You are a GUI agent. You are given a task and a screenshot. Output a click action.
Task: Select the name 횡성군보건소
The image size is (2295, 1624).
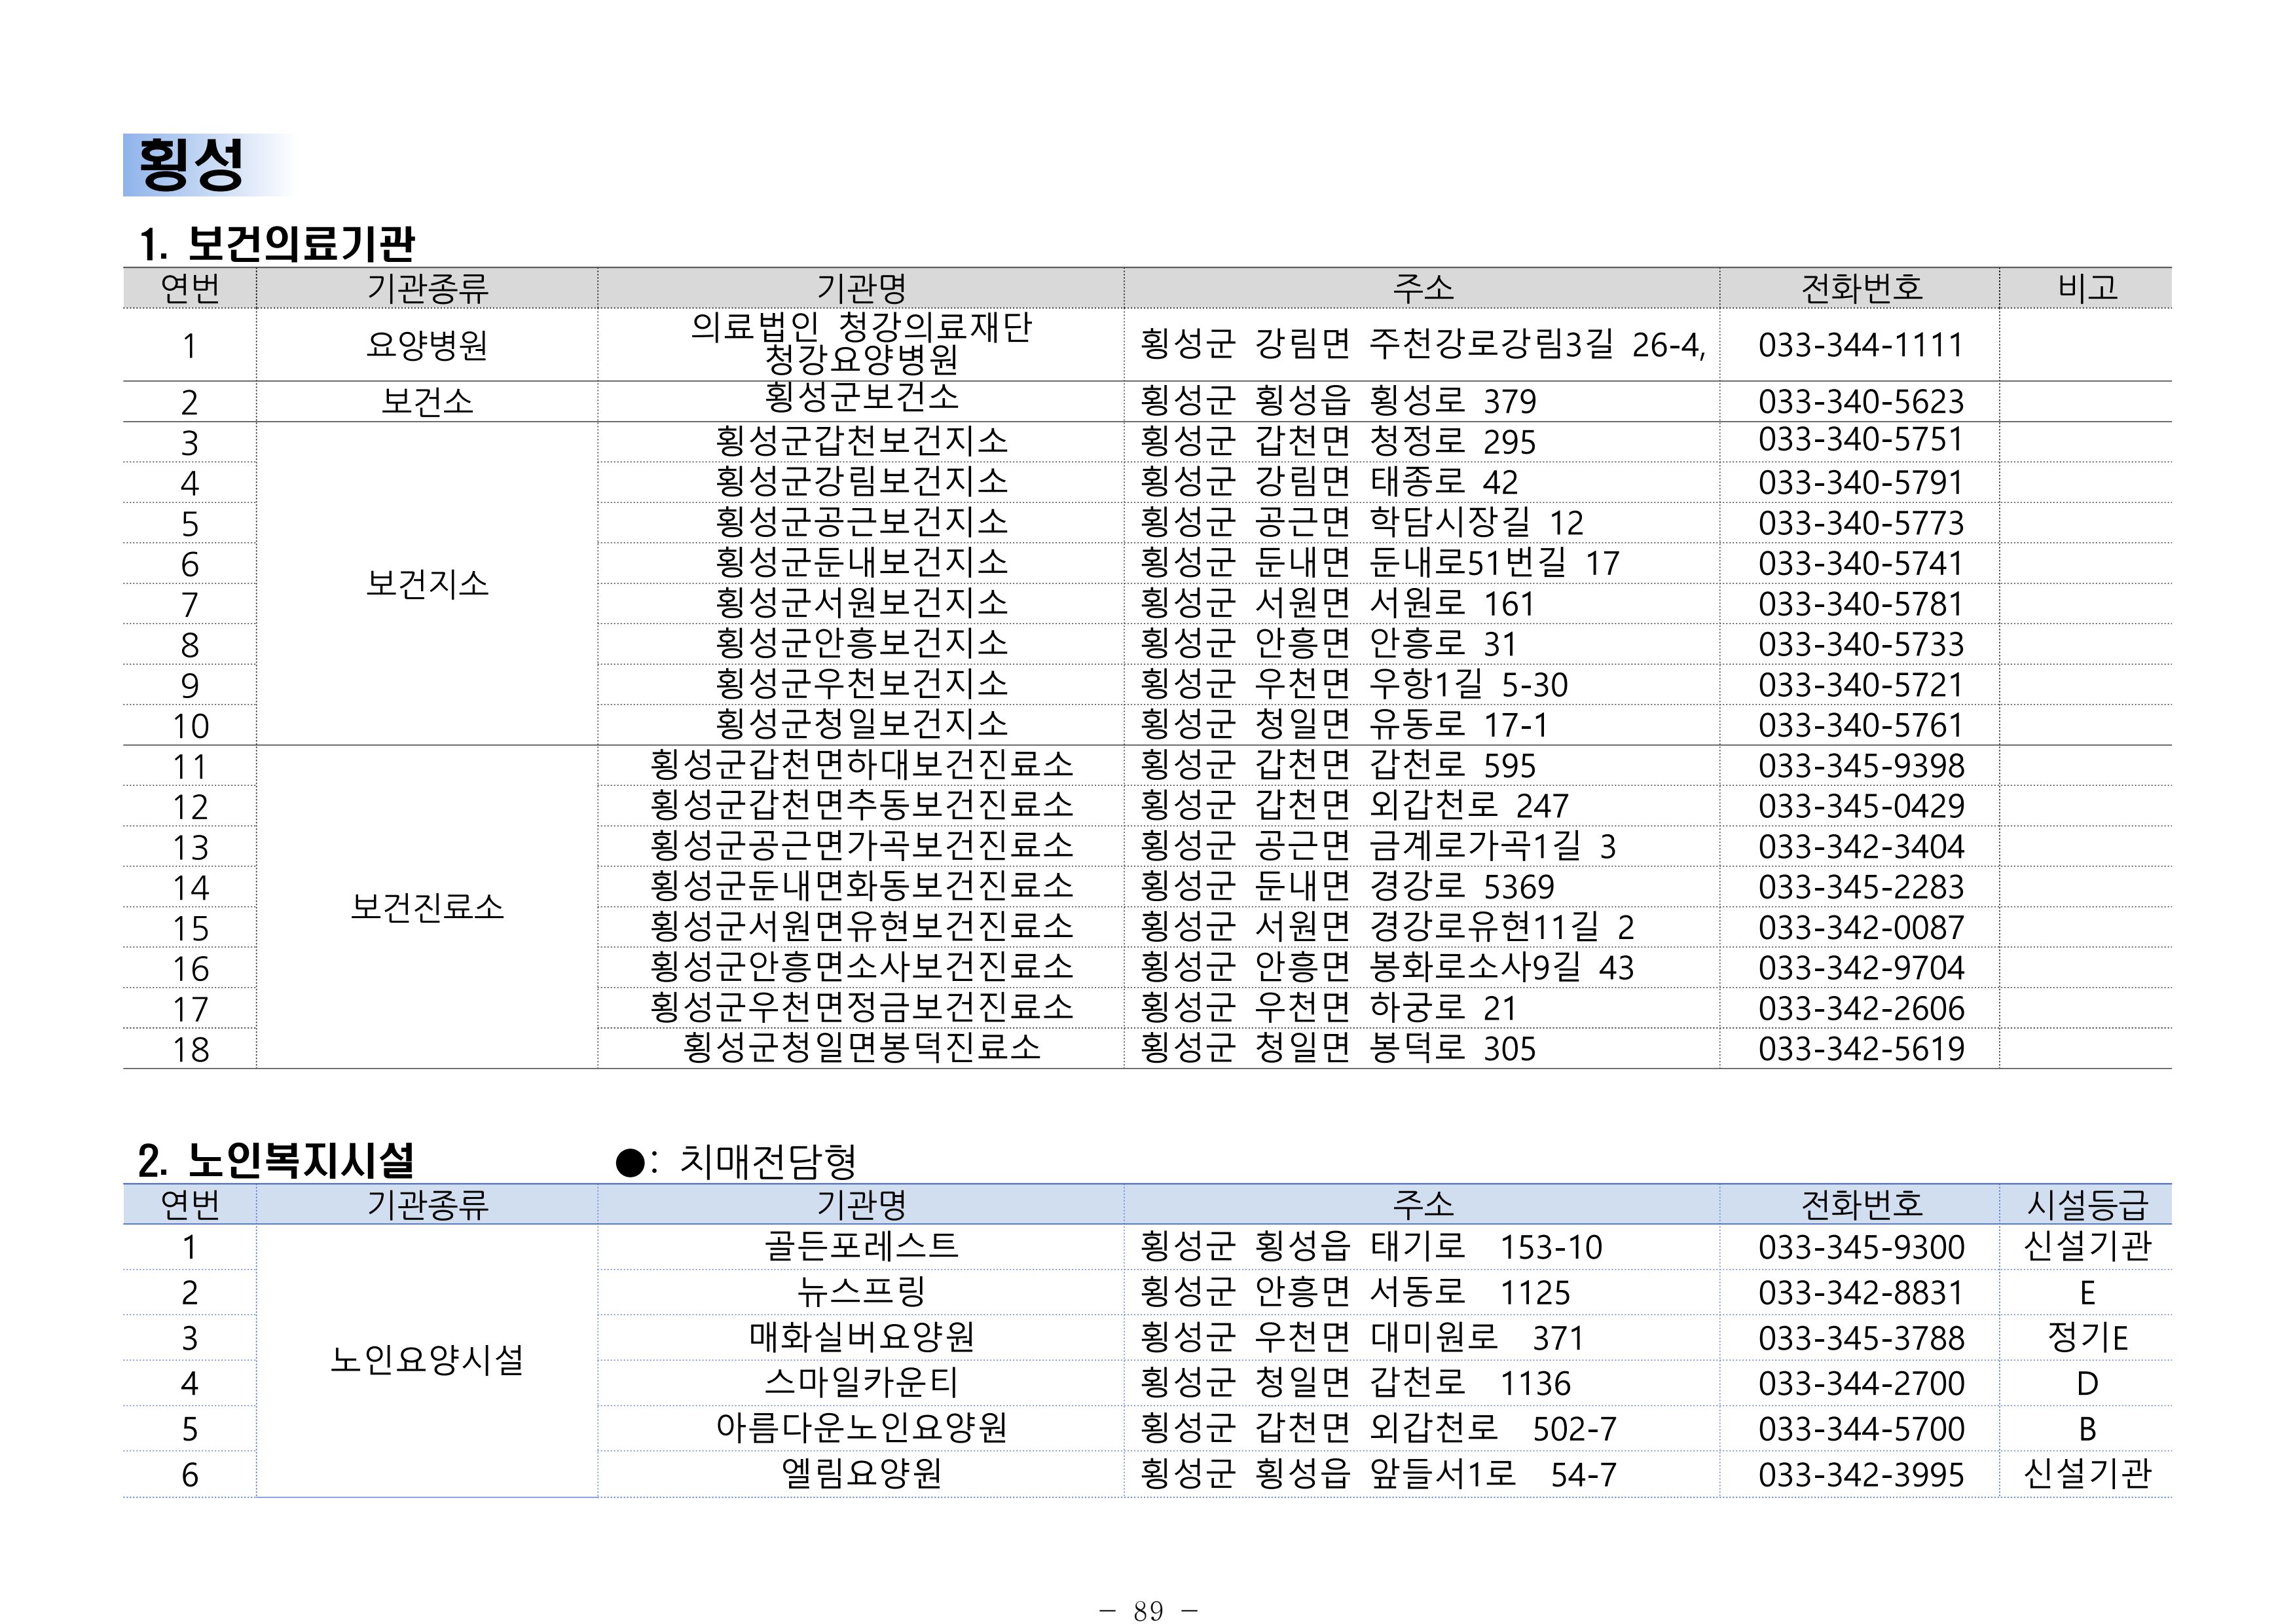(x=861, y=397)
